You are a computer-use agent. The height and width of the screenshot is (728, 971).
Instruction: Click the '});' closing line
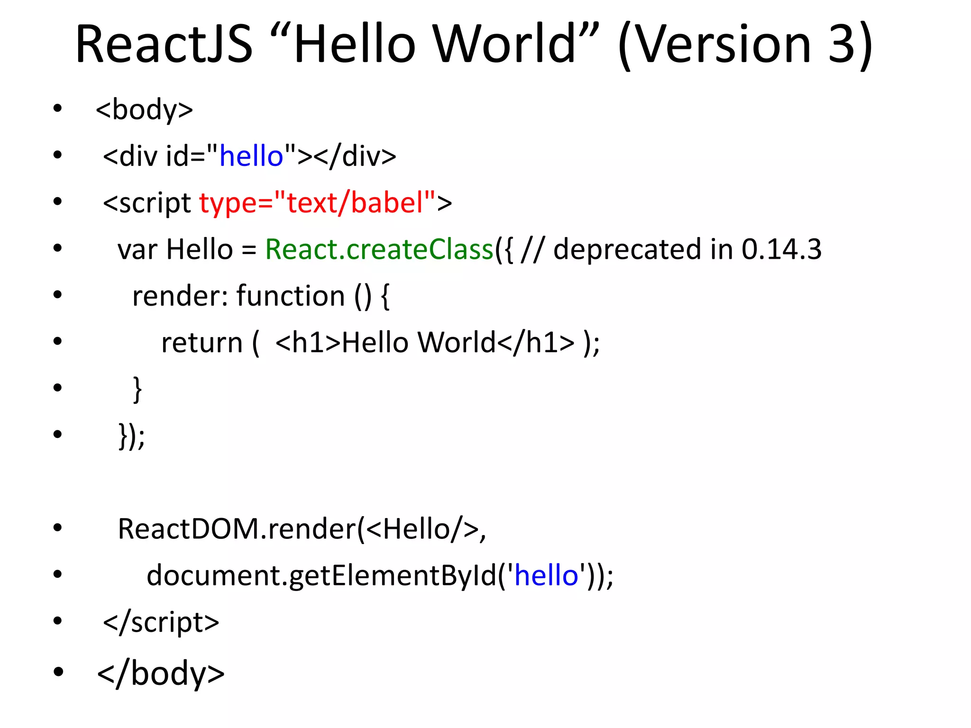coord(131,436)
